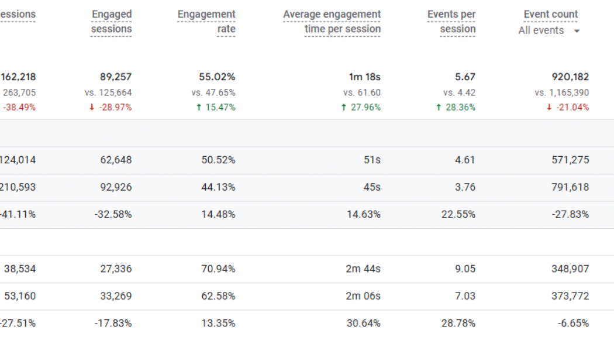The height and width of the screenshot is (351, 614).
Task: Sort by the Event count column
Action: 550,13
